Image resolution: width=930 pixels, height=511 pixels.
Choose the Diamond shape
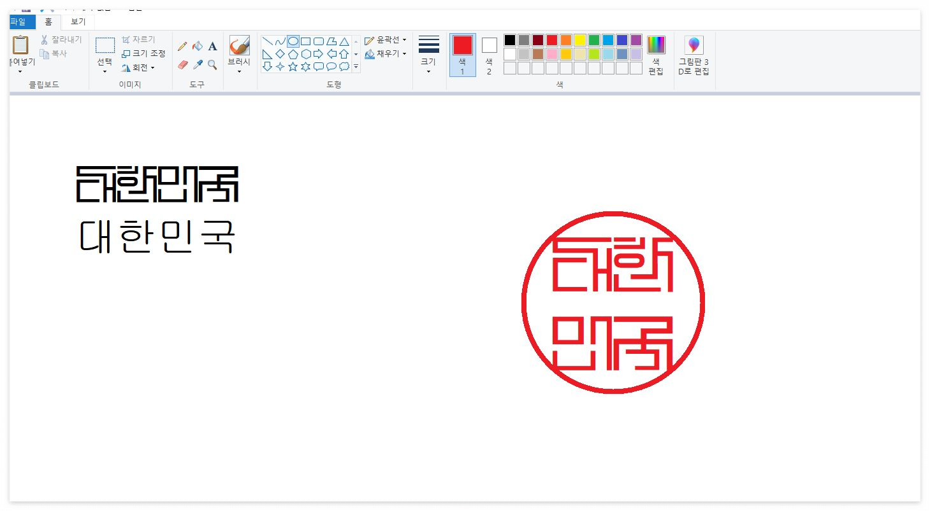[x=280, y=54]
